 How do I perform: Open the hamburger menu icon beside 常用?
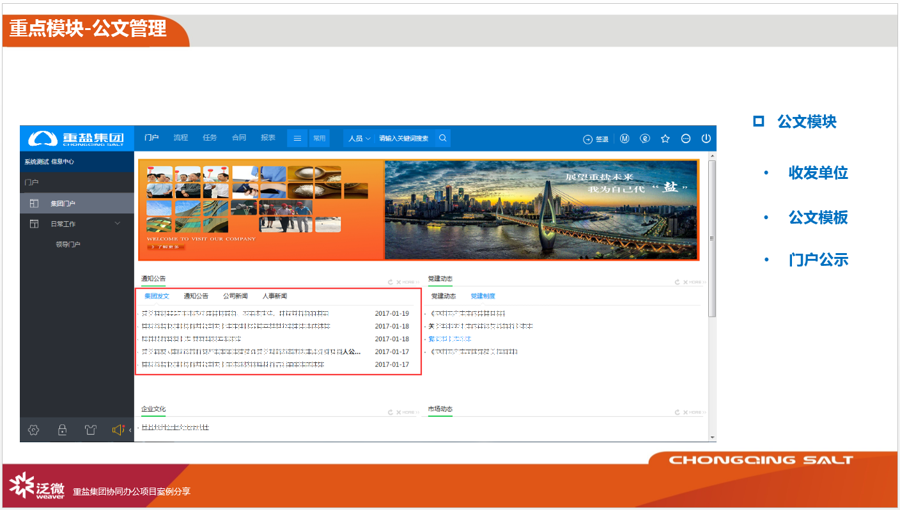coord(297,138)
